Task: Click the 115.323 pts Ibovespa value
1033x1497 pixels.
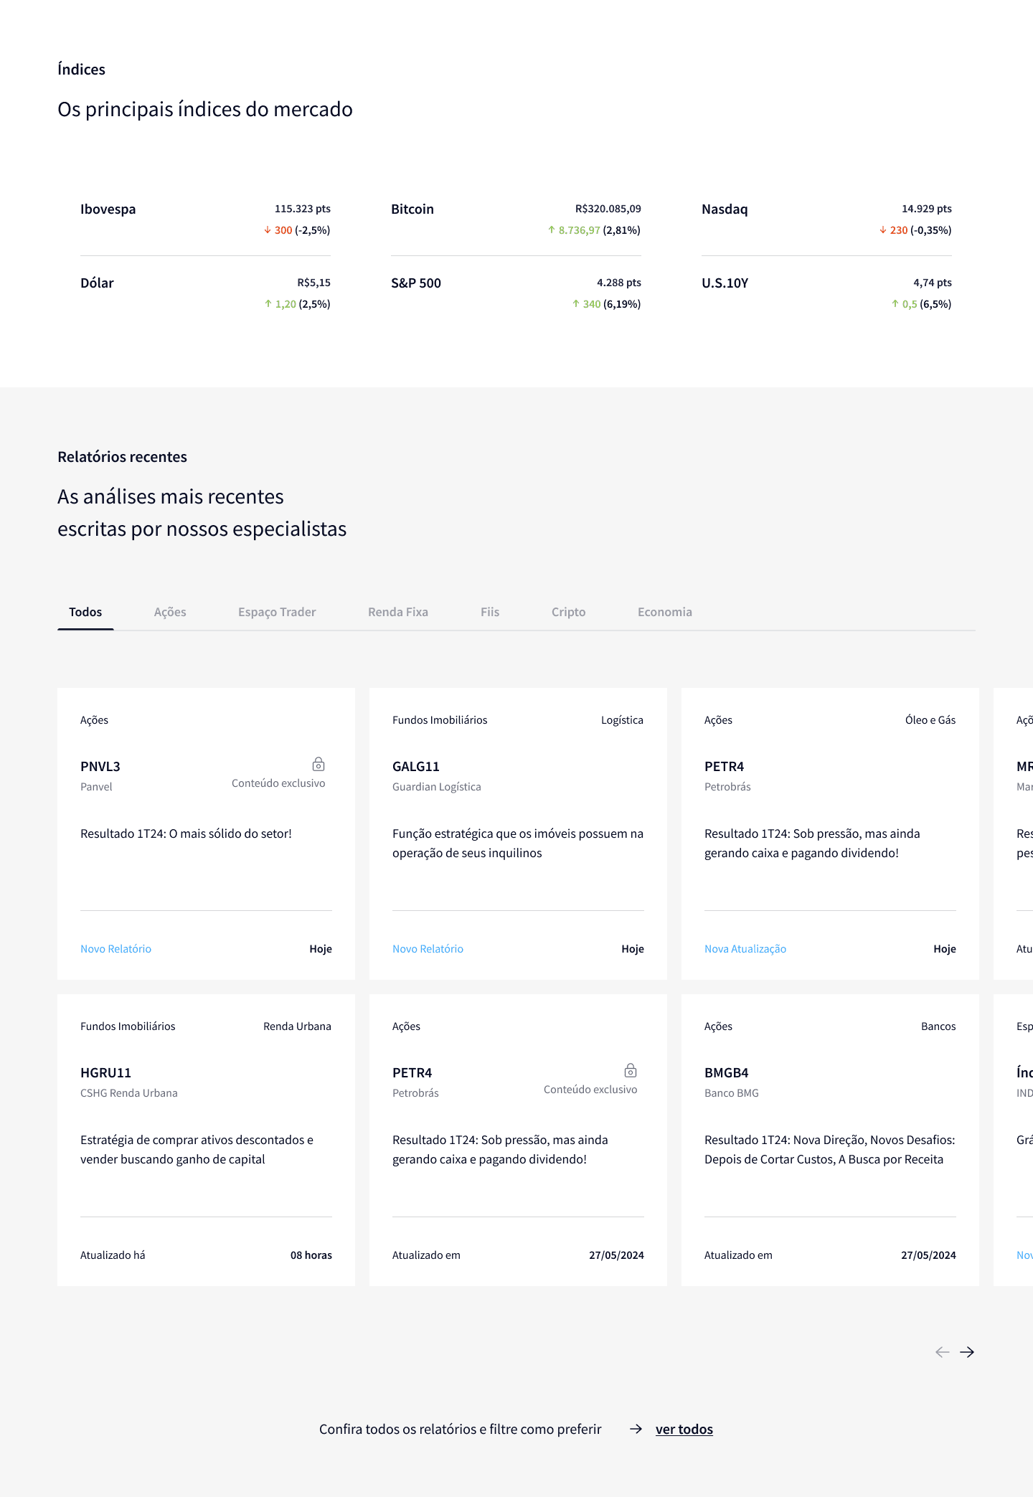Action: (x=303, y=209)
